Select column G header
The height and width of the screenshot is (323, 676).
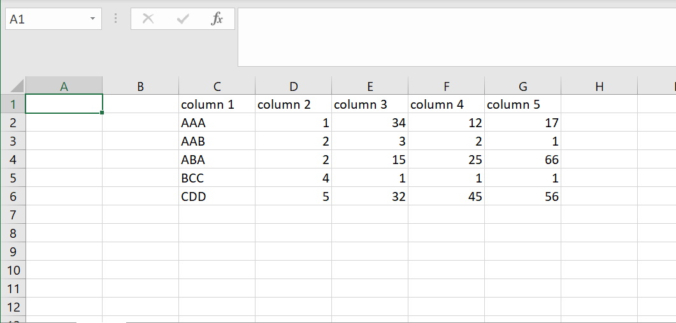(x=522, y=87)
